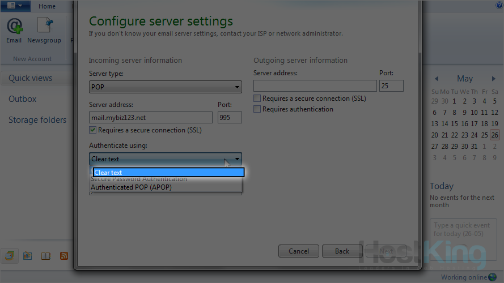Go to next month in calendar
504x283 pixels.
pos(494,79)
